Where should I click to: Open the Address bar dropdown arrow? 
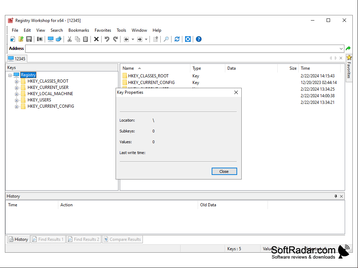tap(341, 48)
